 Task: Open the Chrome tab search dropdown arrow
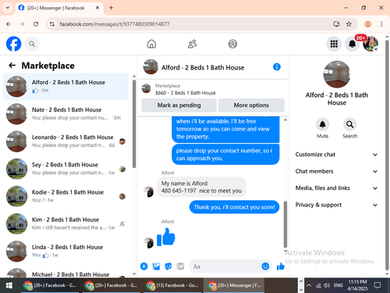(x=8, y=8)
